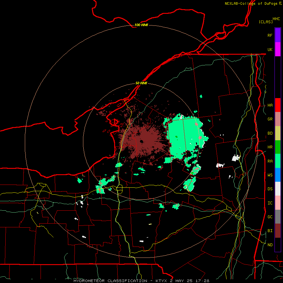Click the HR dark green legend swatch
Image resolution: width=283 pixels, height=283 pixels.
click(x=278, y=147)
